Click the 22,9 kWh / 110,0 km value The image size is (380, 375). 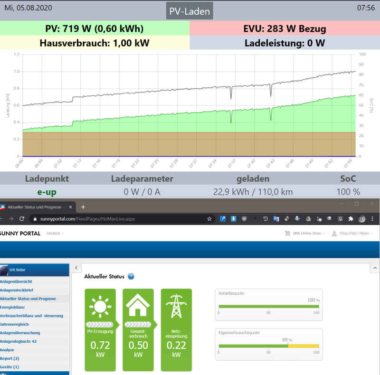[253, 192]
